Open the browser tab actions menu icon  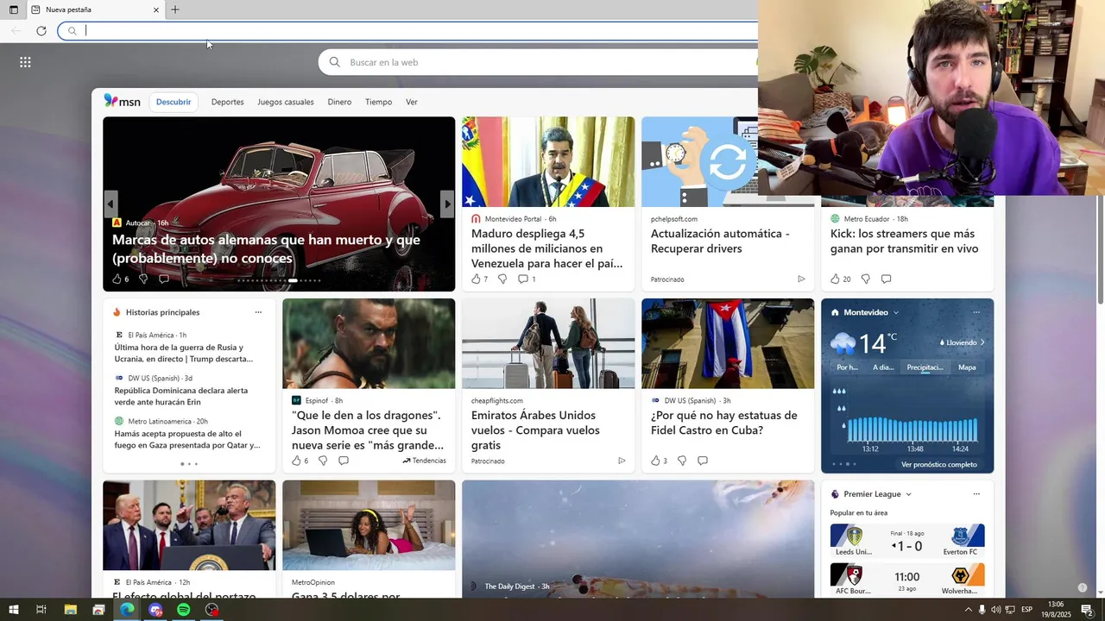(x=13, y=9)
